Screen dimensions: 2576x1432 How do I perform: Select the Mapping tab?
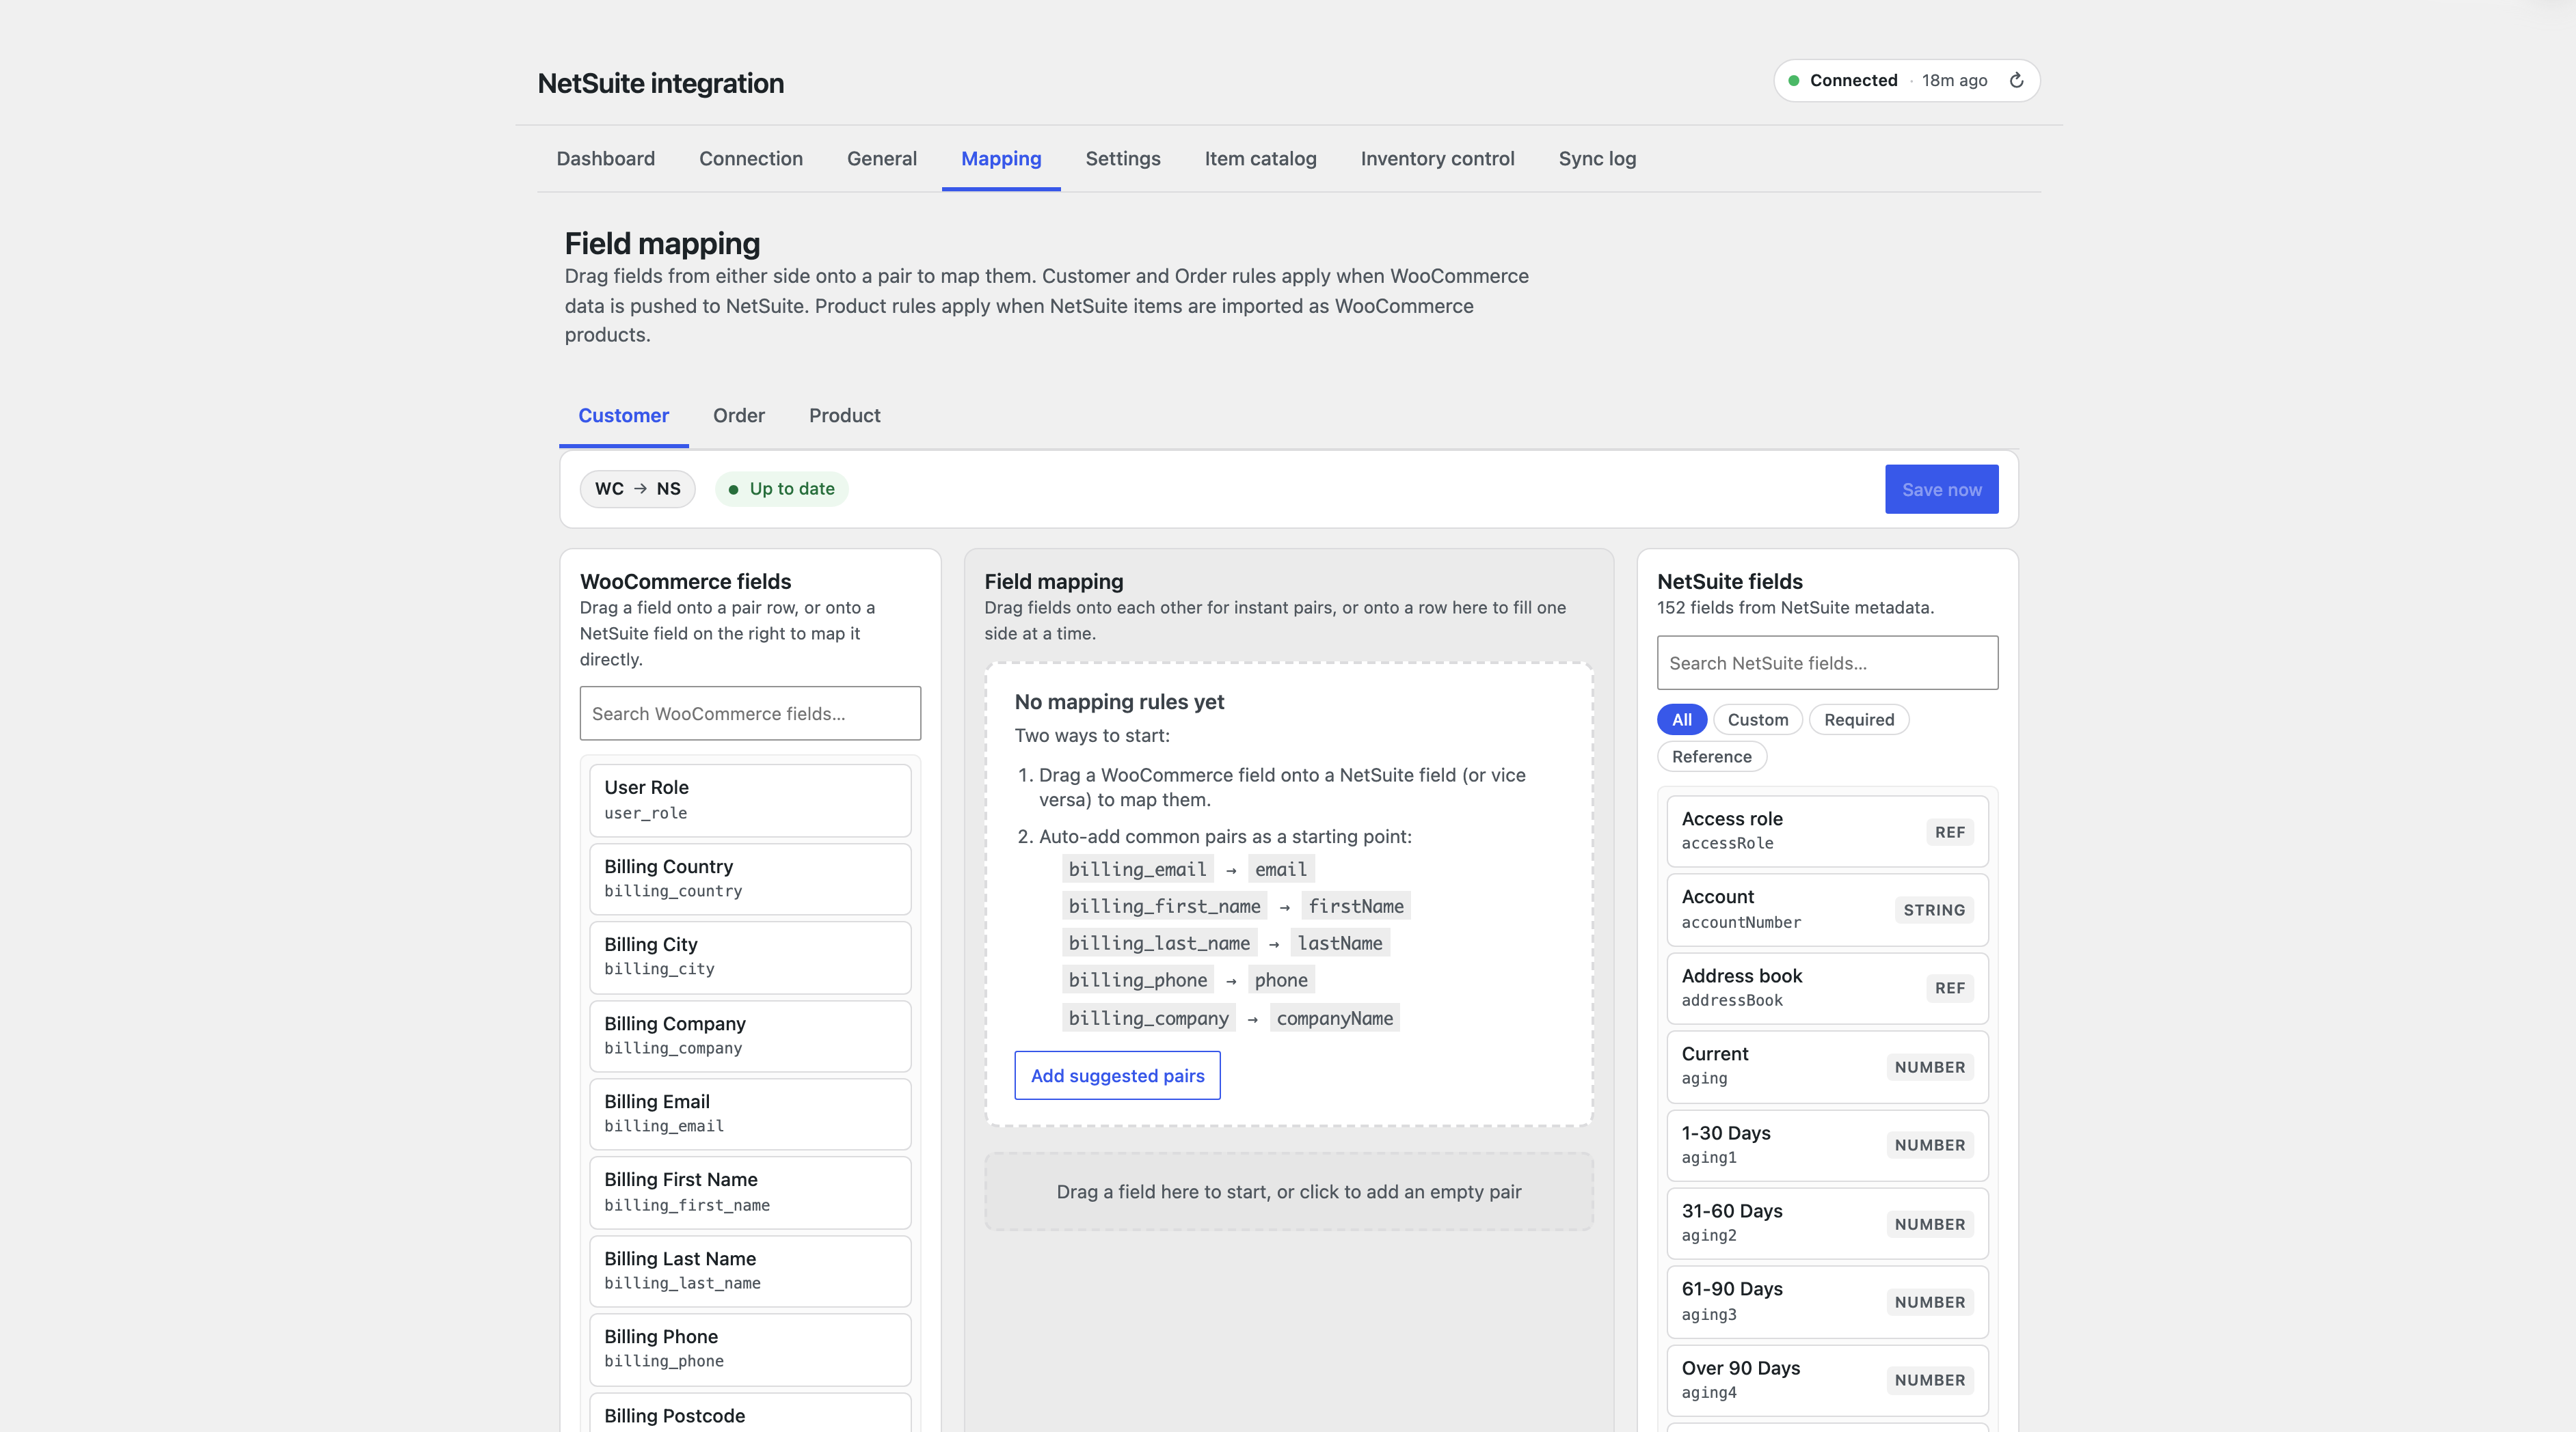(1001, 159)
